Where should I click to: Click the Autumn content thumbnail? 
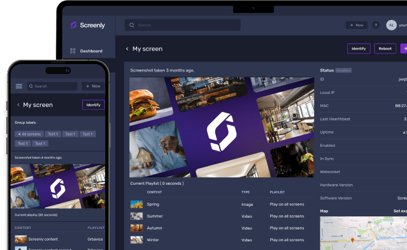136,228
